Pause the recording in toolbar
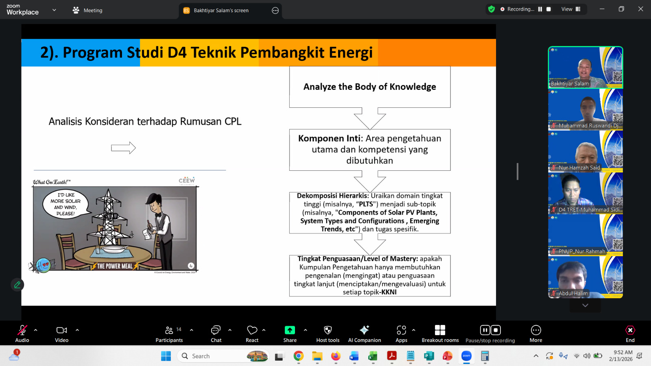651x366 pixels. pyautogui.click(x=485, y=330)
